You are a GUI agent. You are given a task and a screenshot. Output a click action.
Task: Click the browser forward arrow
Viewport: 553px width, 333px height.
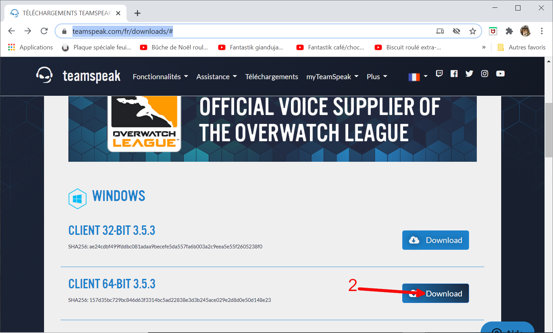click(x=28, y=31)
